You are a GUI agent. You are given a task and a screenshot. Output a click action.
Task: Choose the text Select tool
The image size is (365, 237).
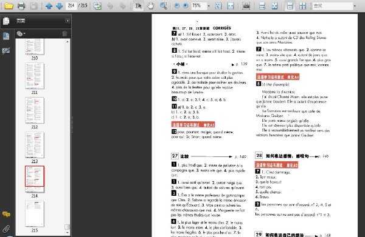(x=138, y=6)
